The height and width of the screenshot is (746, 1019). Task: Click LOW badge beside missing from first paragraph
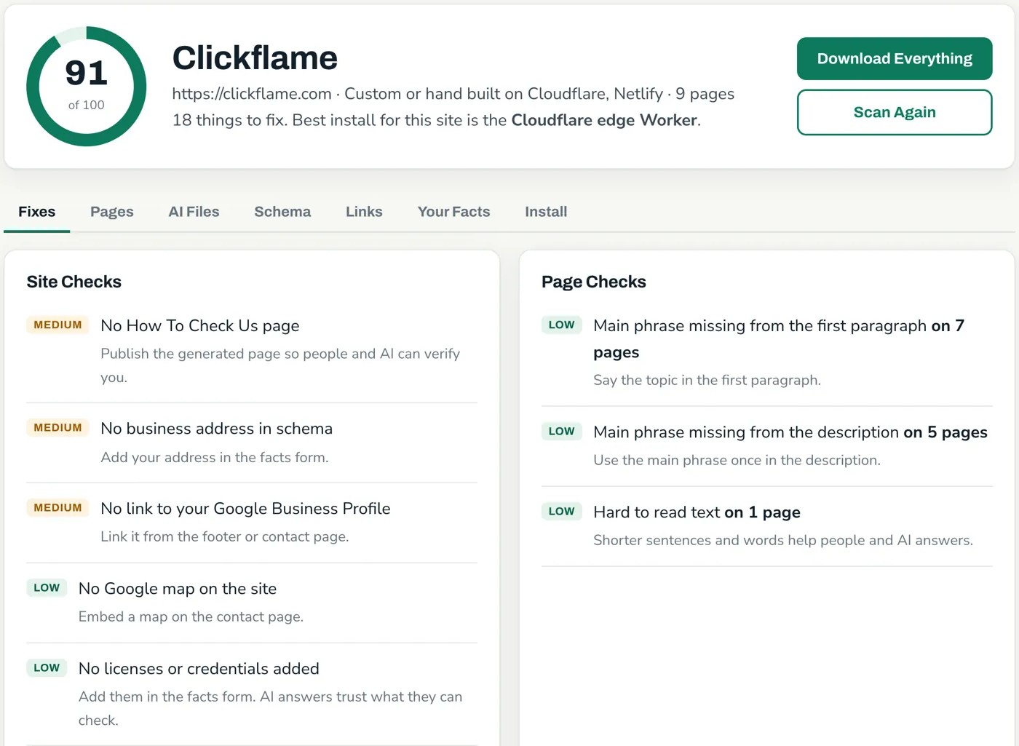[561, 325]
